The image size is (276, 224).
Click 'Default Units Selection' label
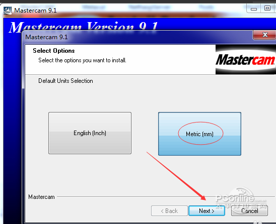pyautogui.click(x=65, y=81)
